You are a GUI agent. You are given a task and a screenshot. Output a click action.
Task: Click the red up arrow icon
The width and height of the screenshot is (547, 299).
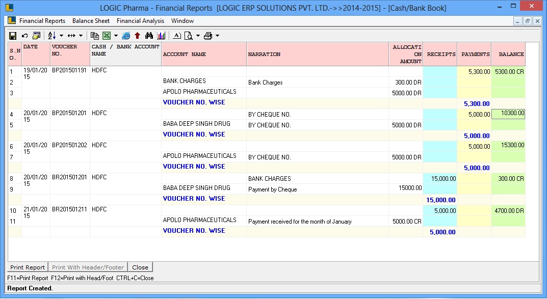[137, 36]
